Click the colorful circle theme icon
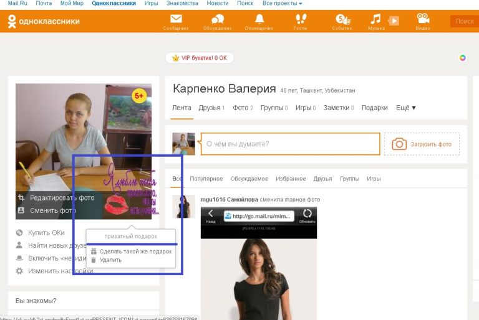 pos(463,58)
